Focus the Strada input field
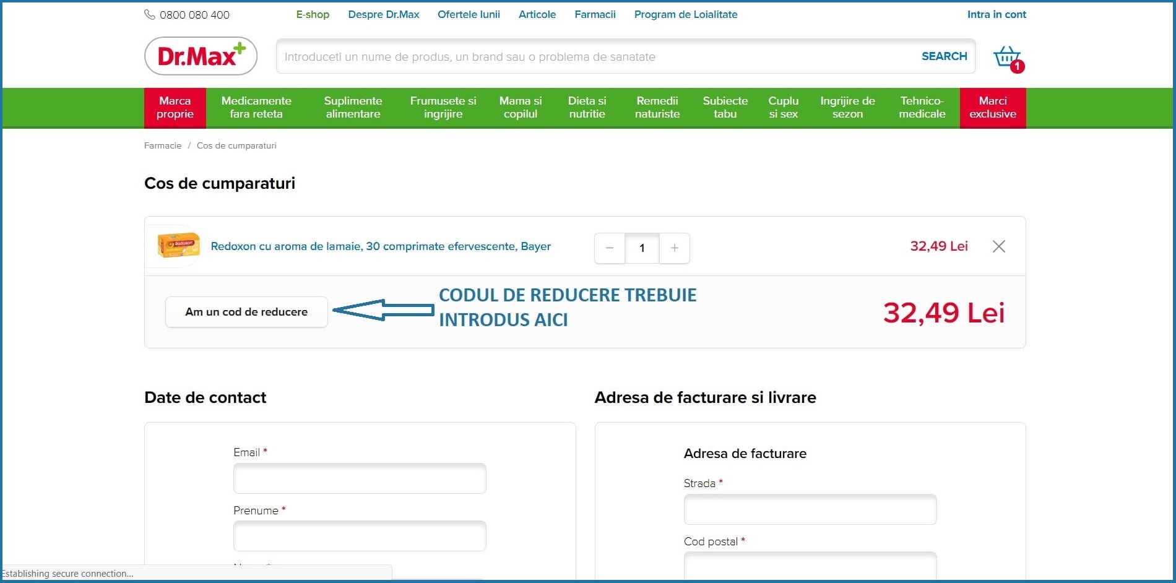The width and height of the screenshot is (1176, 583). [x=810, y=509]
